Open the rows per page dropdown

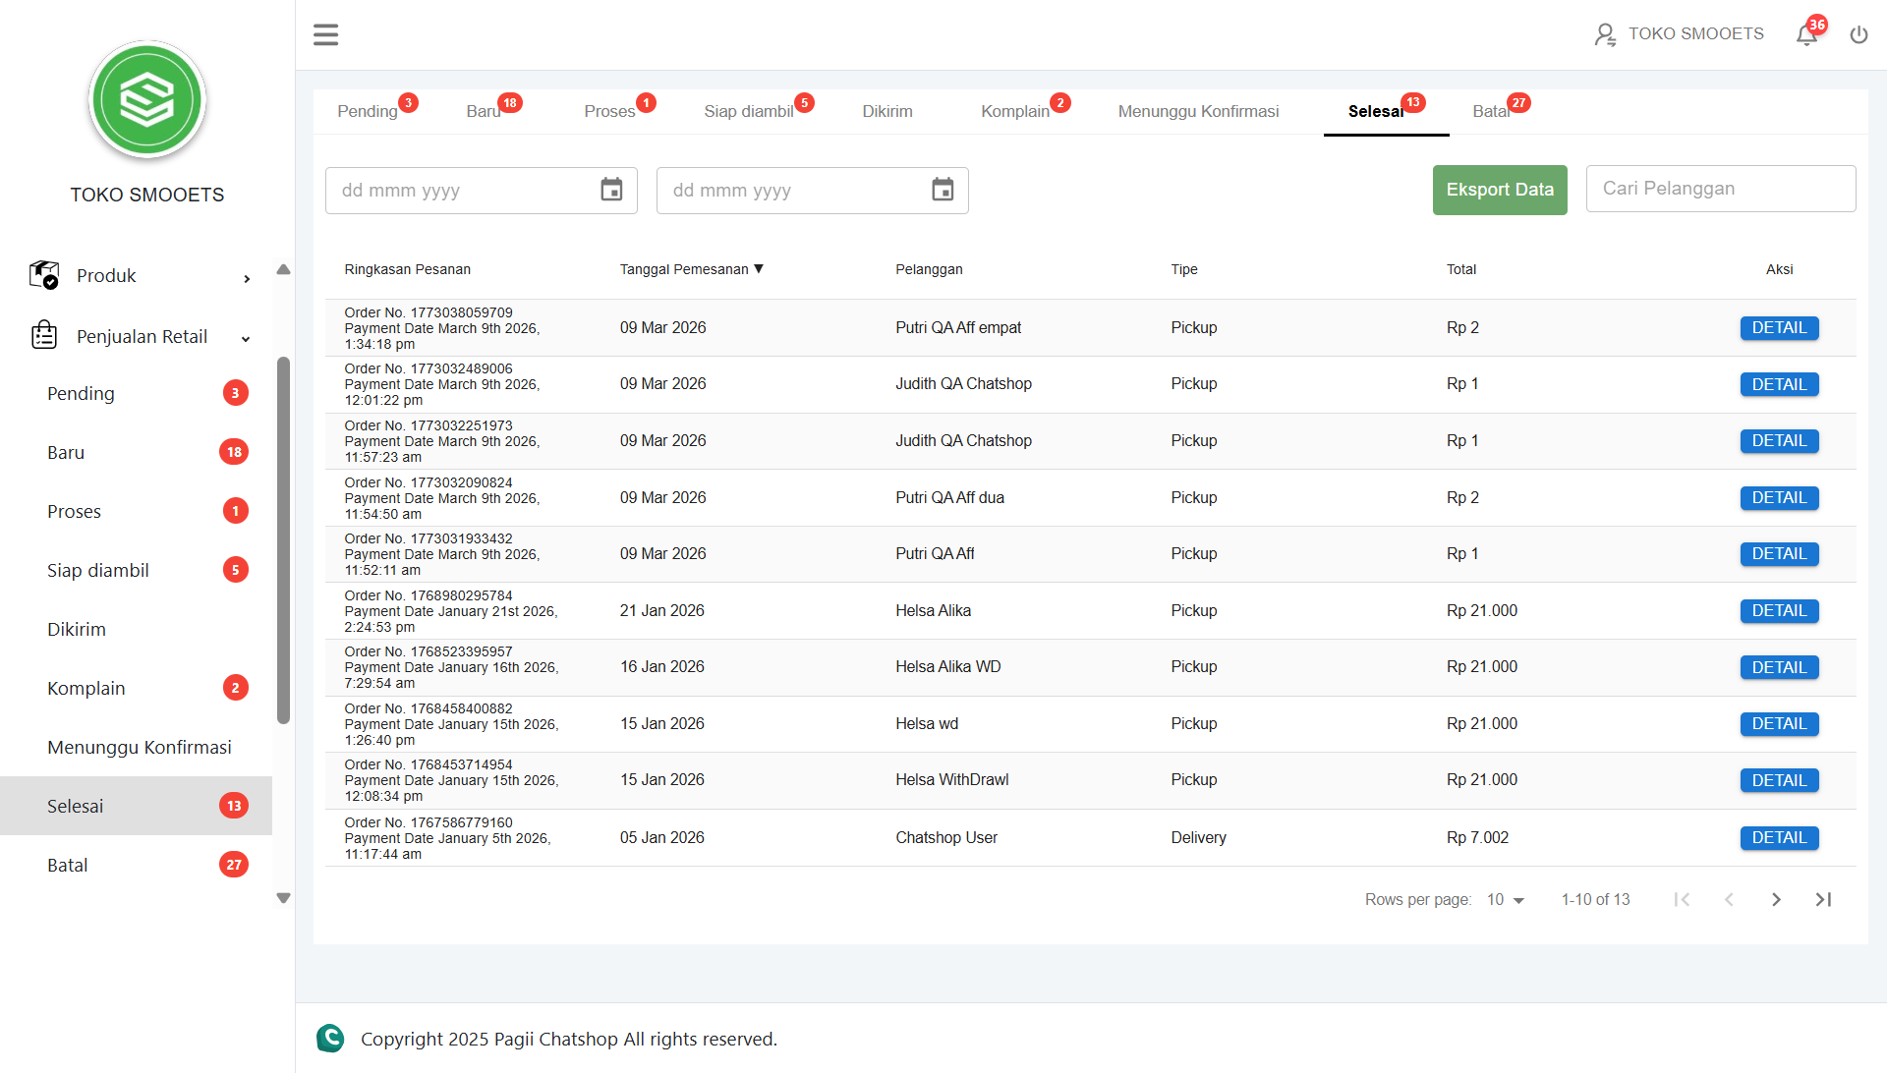tap(1505, 899)
